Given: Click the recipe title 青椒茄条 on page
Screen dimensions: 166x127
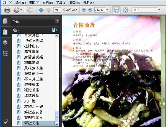Looking at the screenshot, I should click(84, 25).
